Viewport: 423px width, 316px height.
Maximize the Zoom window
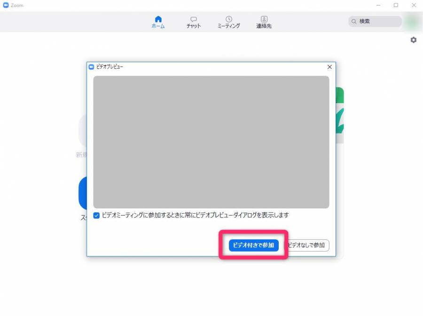pos(396,5)
